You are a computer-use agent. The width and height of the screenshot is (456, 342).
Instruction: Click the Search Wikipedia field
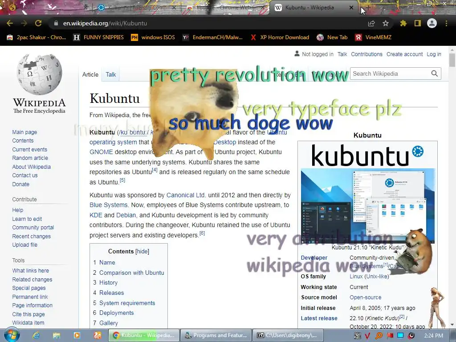coord(390,73)
